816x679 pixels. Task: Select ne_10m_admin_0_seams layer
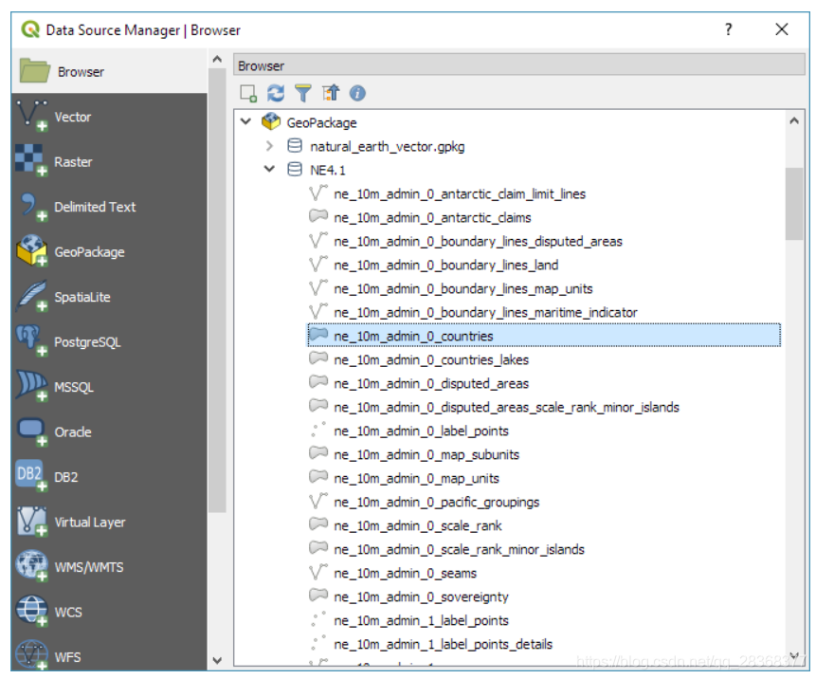point(405,574)
